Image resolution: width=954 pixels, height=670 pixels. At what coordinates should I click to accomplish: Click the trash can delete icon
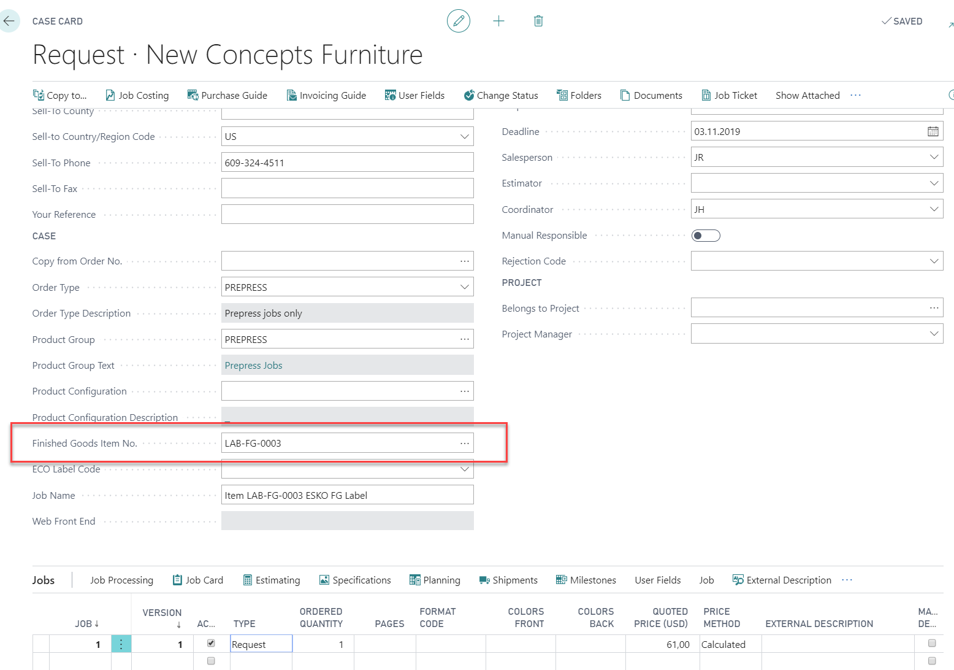click(538, 21)
